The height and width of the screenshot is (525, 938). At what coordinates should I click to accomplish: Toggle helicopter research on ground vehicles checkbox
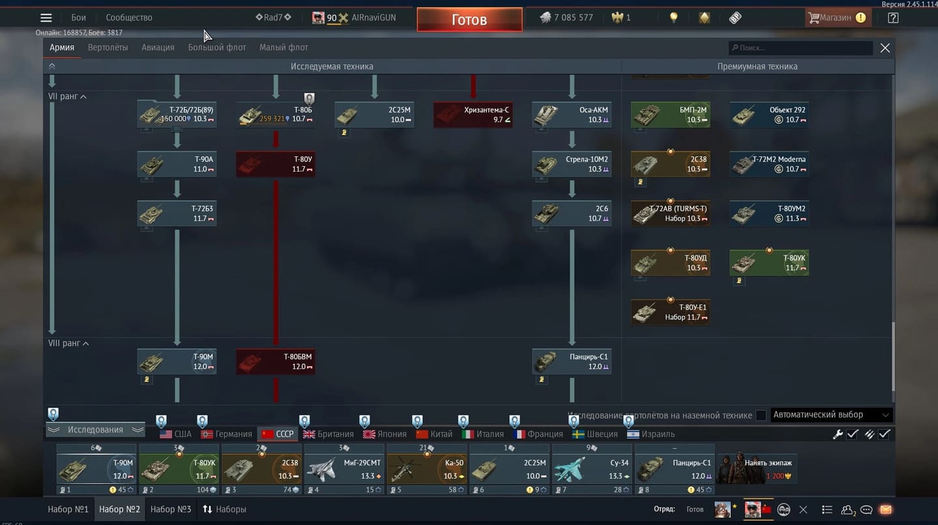[x=761, y=415]
